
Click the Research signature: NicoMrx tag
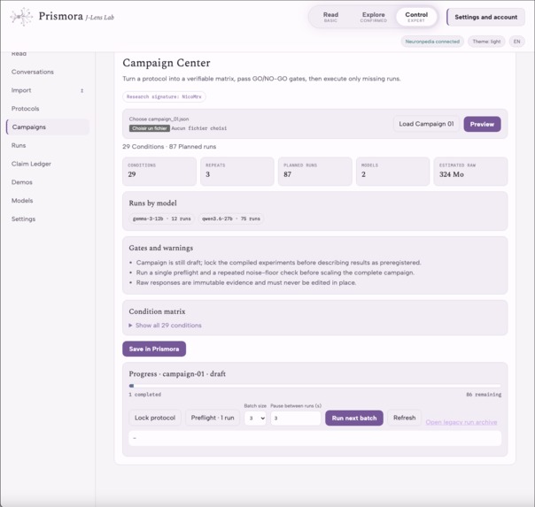tap(164, 96)
